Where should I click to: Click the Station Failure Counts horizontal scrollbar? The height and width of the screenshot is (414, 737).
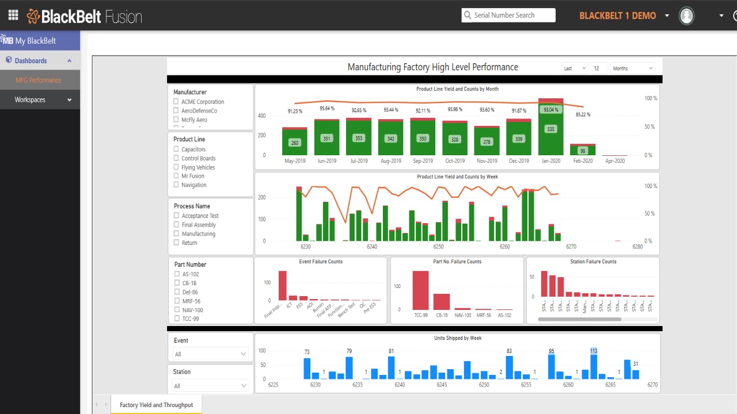tap(579, 319)
